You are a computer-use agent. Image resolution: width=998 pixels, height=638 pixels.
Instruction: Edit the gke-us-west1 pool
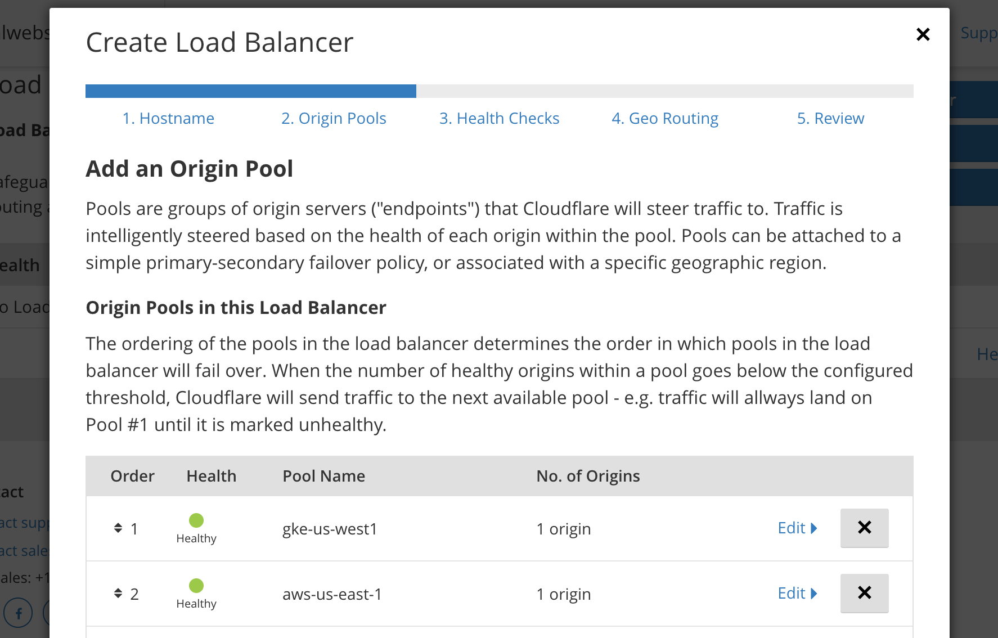[797, 528]
